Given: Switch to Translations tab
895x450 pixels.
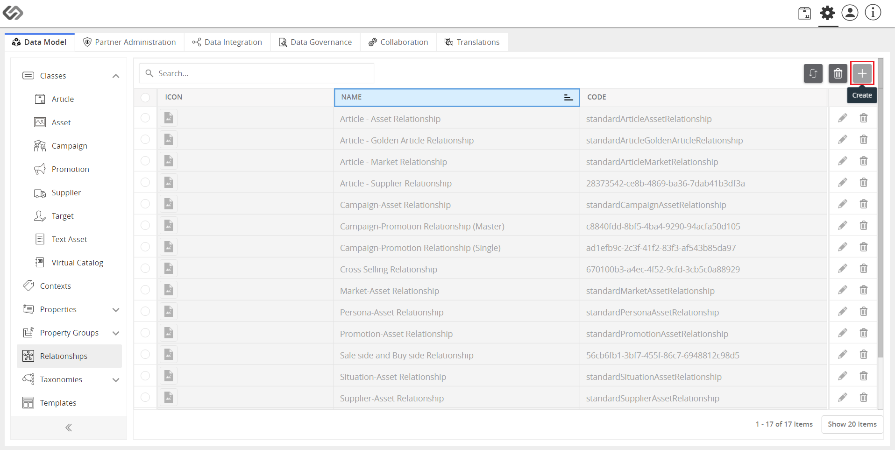Looking at the screenshot, I should (472, 42).
